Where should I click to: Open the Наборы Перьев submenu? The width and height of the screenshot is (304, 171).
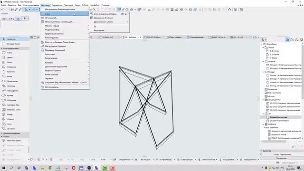coord(65,26)
